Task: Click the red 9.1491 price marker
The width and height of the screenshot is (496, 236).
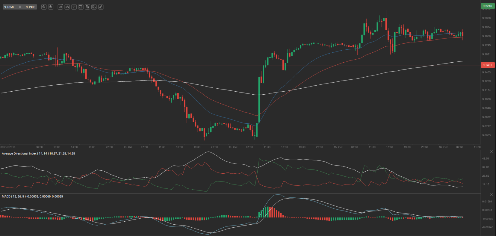Action: (487, 65)
